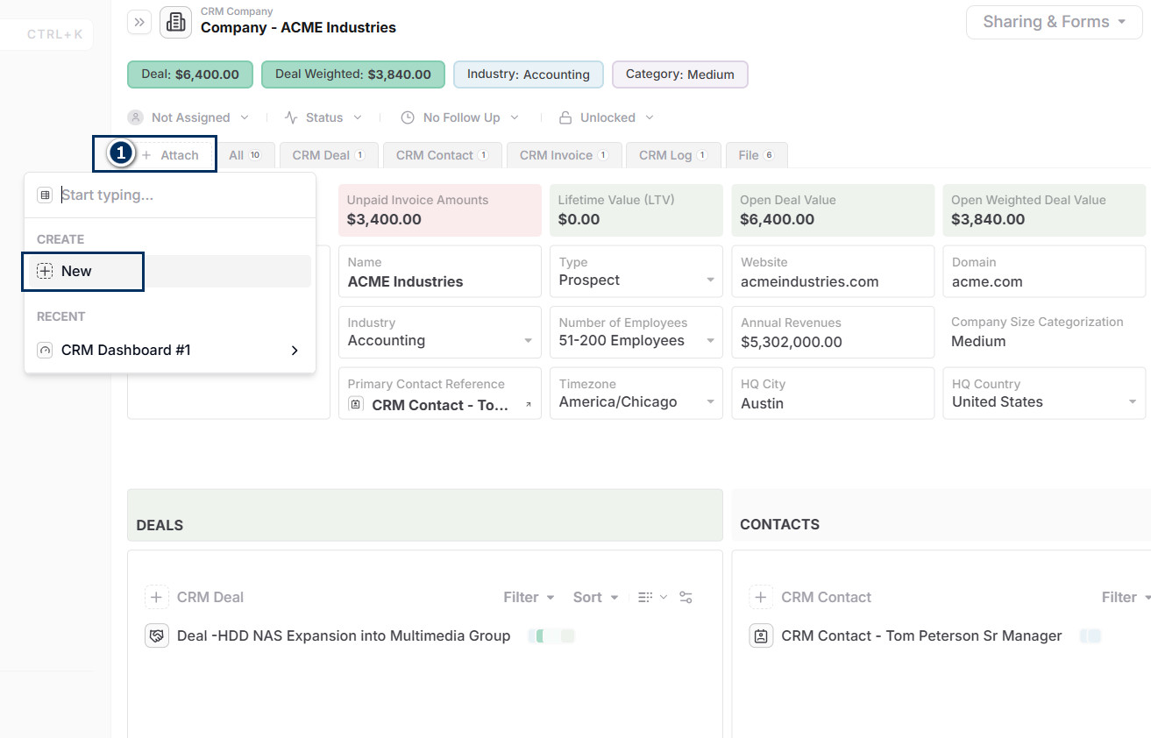The width and height of the screenshot is (1151, 738).
Task: Switch to the CRM Log tab
Action: [x=673, y=155]
